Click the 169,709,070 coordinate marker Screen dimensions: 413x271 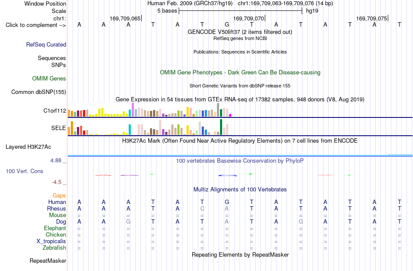pos(249,18)
